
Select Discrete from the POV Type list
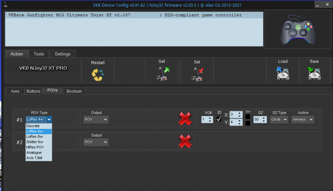click(39, 126)
